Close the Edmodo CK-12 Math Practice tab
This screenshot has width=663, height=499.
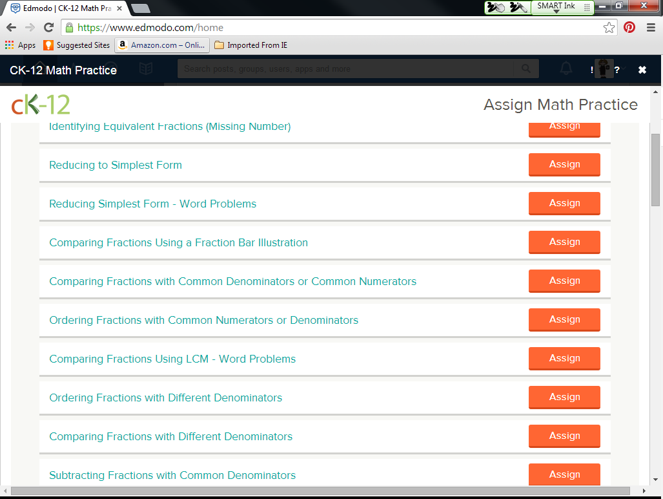119,8
